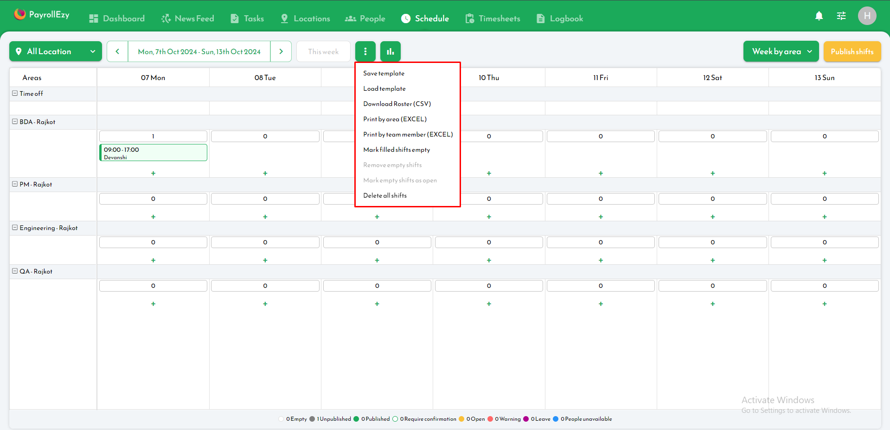Screen dimensions: 890x430
Task: Open the profile avatar icon
Action: 867,16
